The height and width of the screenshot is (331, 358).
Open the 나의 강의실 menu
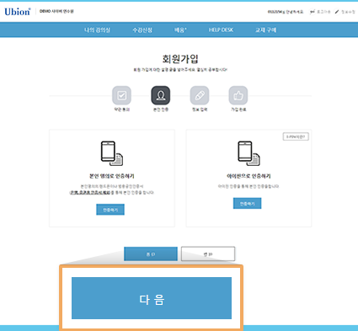[97, 29]
